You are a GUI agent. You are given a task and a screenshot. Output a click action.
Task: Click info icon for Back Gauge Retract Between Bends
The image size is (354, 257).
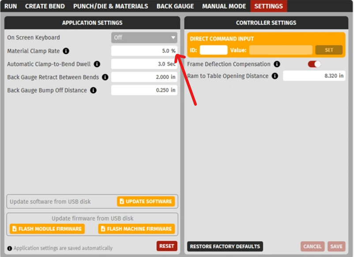click(105, 77)
